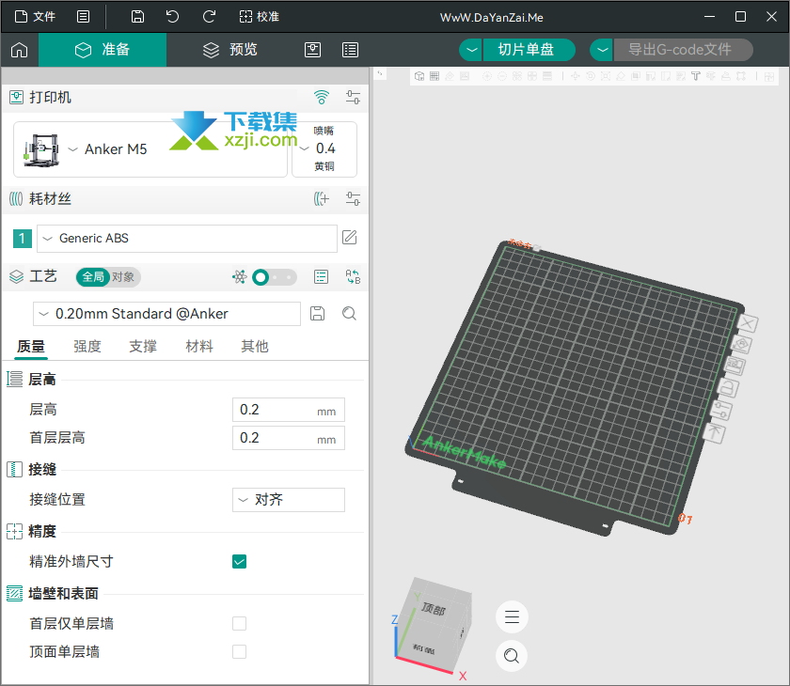This screenshot has width=790, height=686.
Task: Click the 切片单盘 slice plate button
Action: pos(529,50)
